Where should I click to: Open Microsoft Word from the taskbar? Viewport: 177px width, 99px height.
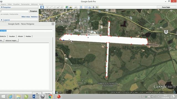[34, 97]
